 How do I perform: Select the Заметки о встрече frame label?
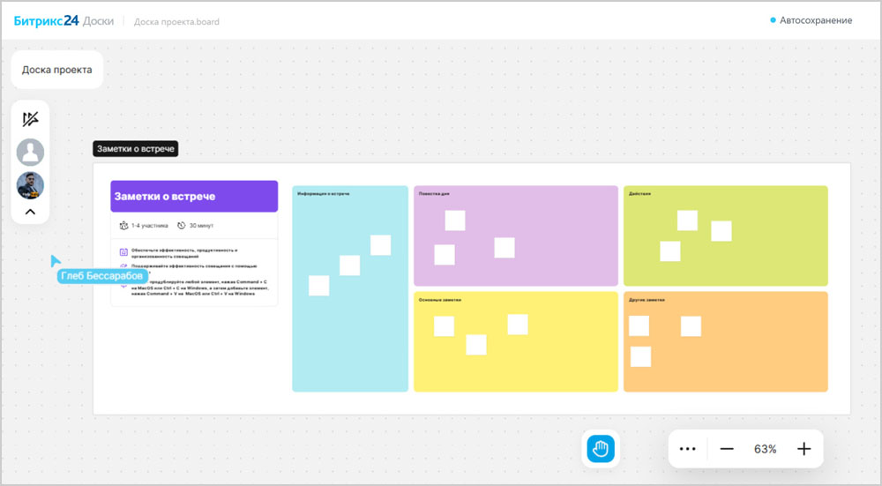pyautogui.click(x=136, y=149)
